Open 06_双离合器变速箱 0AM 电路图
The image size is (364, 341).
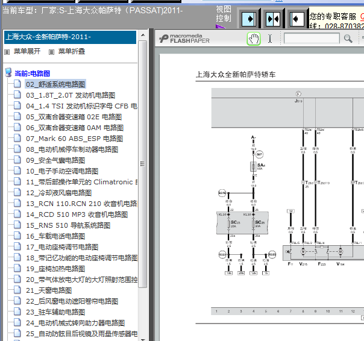(75, 128)
